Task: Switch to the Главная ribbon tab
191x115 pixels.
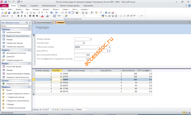Action: click(x=23, y=5)
